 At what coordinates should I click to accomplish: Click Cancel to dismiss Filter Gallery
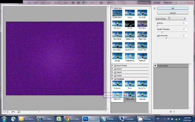(173, 13)
